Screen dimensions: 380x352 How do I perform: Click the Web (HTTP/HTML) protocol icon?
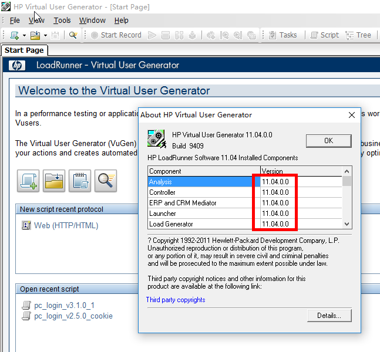[26, 225]
